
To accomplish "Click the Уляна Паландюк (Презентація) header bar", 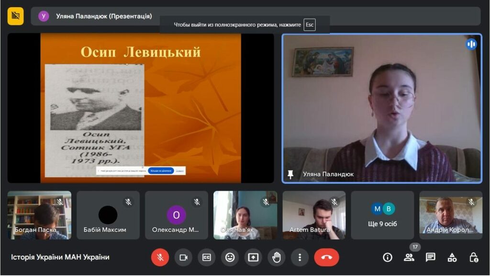I will click(96, 16).
